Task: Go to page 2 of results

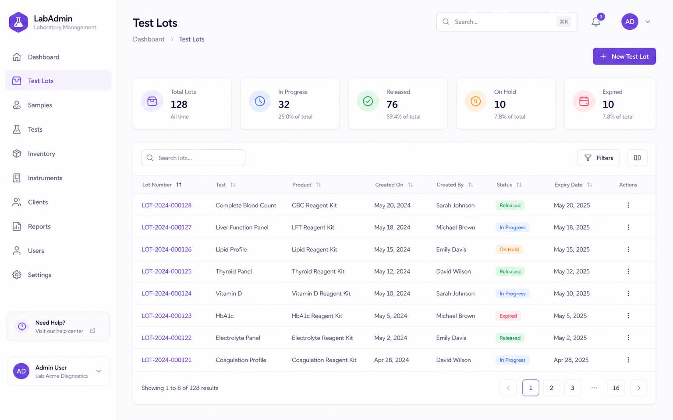Action: coord(551,388)
